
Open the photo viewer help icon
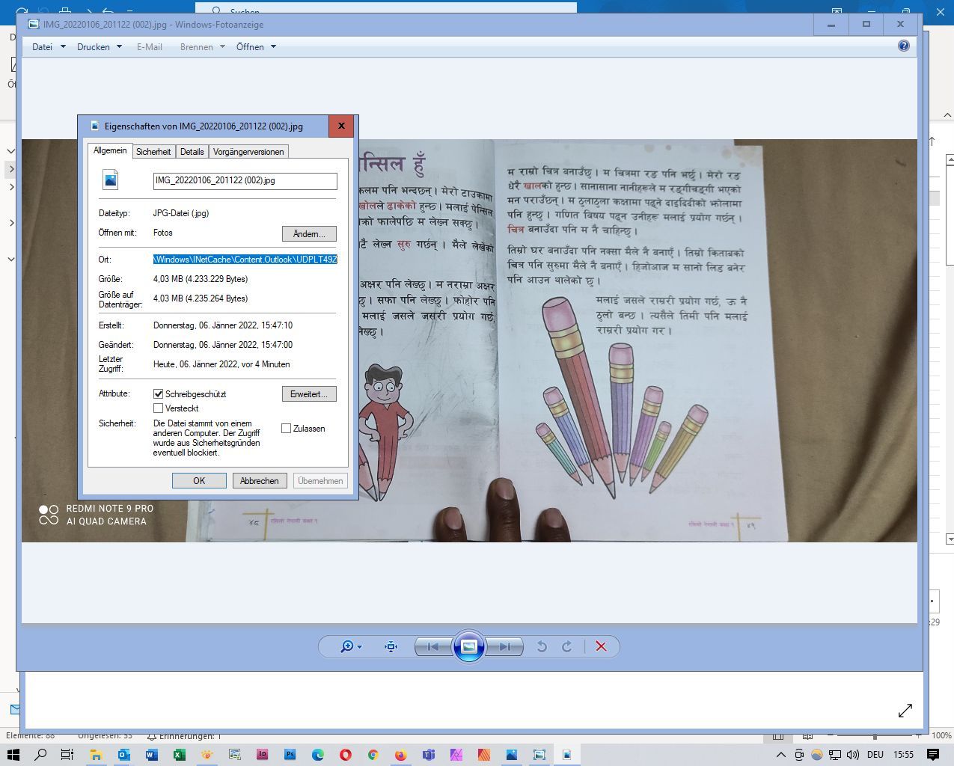pyautogui.click(x=903, y=46)
